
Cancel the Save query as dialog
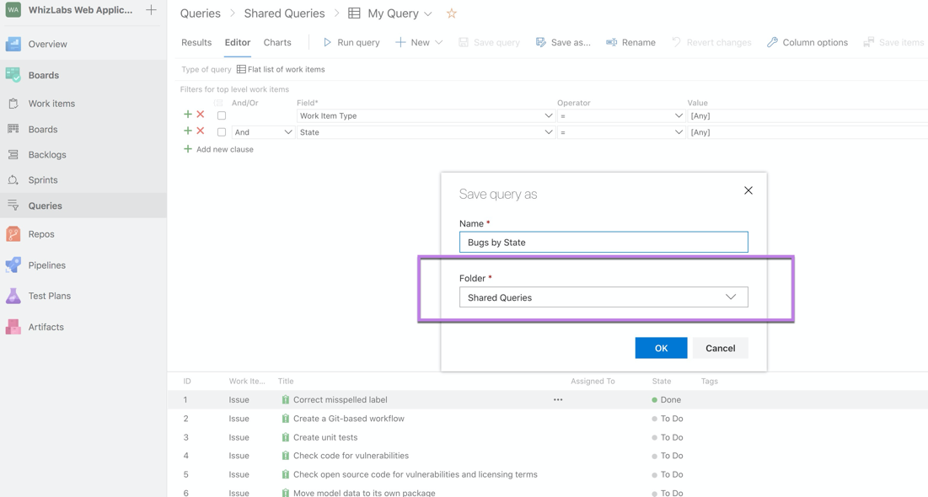pyautogui.click(x=721, y=348)
